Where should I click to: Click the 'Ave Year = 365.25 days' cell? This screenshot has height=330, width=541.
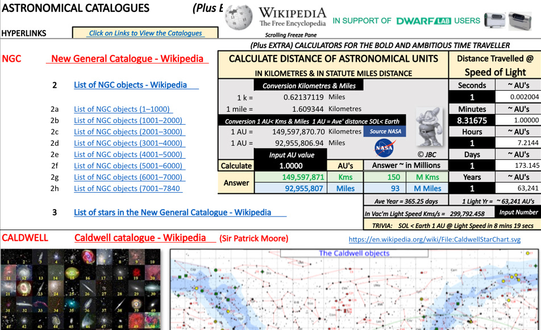pos(406,201)
